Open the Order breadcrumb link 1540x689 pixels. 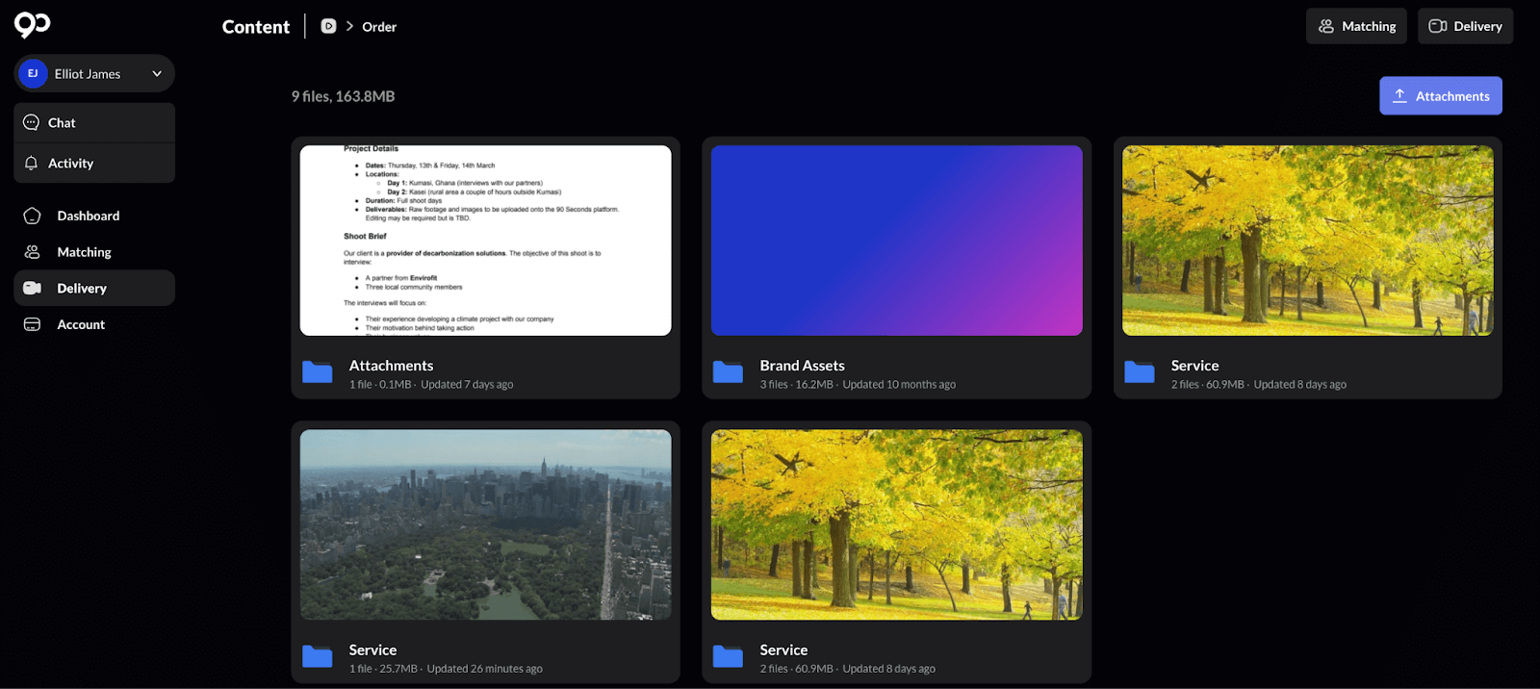(379, 27)
